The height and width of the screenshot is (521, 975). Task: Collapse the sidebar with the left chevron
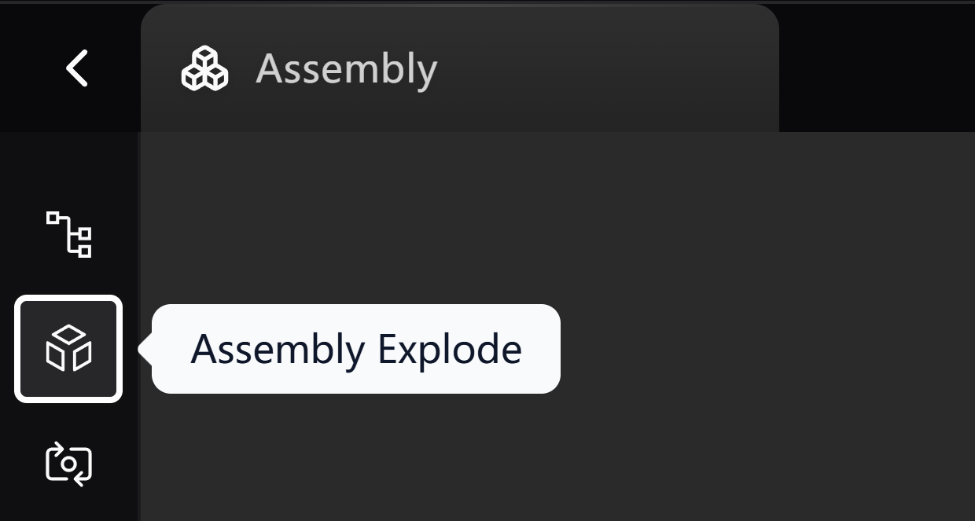coord(76,68)
